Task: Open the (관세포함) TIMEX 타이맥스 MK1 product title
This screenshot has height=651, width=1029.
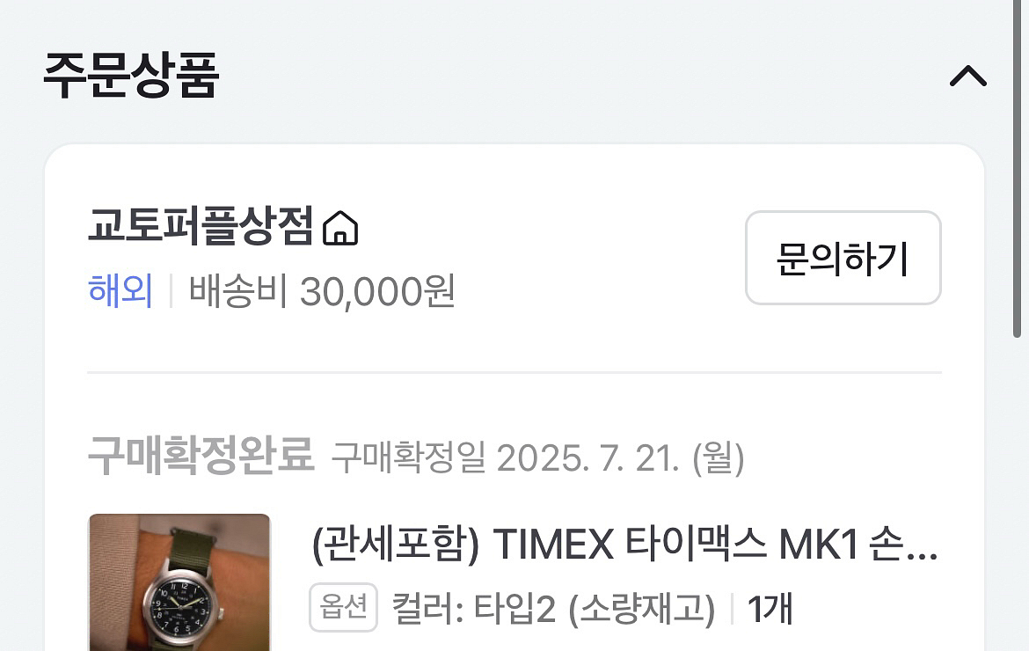Action: tap(624, 544)
